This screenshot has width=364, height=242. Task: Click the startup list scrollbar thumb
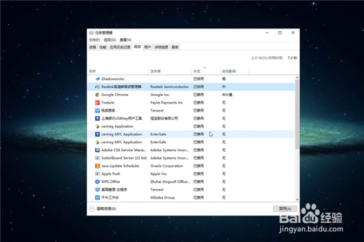(297, 114)
